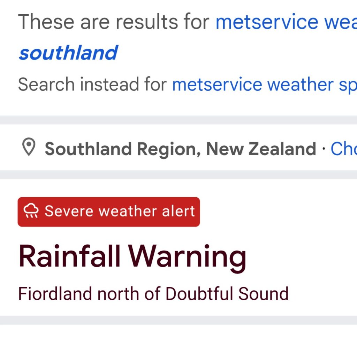The width and height of the screenshot is (357, 348).
Task: Click "Doubtful Sound" in the alert area description
Action: tap(227, 293)
